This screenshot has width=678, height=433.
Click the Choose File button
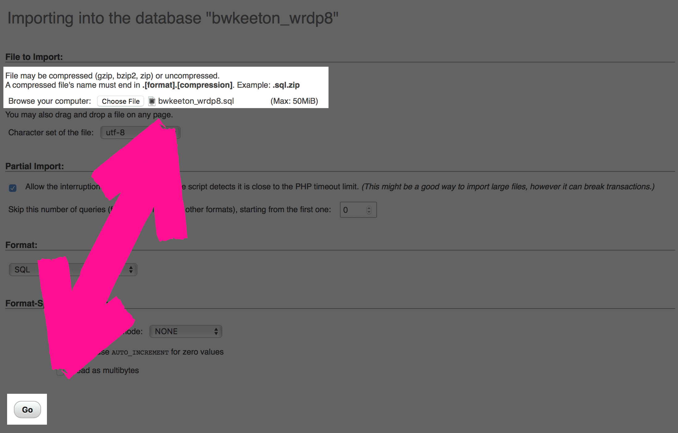(x=120, y=101)
